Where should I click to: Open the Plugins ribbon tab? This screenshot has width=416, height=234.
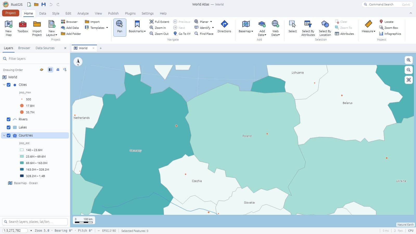tap(130, 13)
